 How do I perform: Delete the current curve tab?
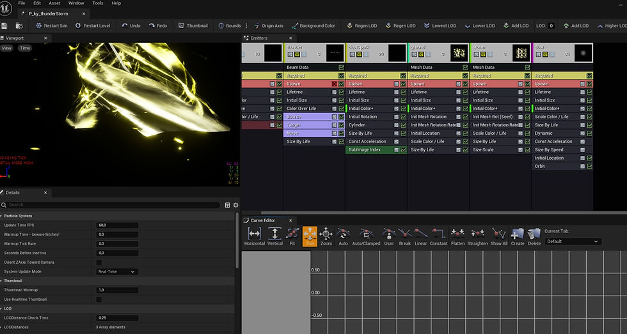[534, 236]
